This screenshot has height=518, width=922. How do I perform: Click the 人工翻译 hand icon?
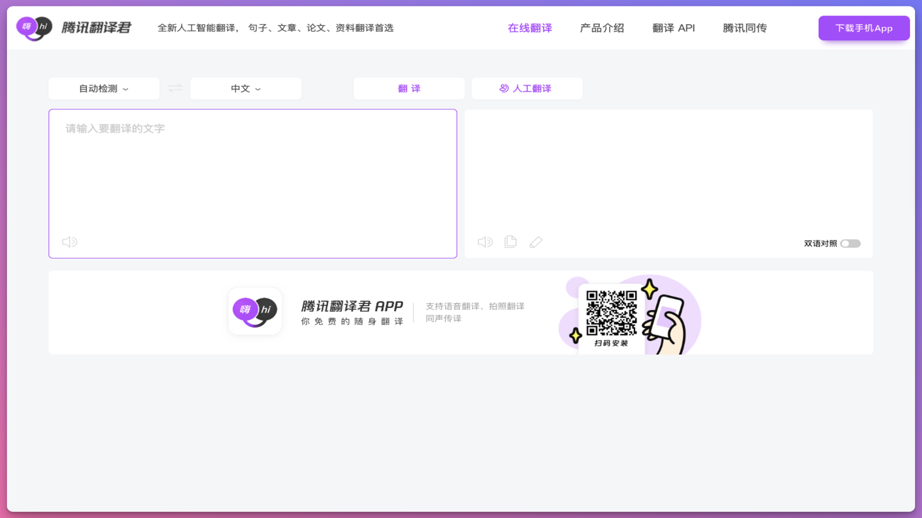(504, 88)
